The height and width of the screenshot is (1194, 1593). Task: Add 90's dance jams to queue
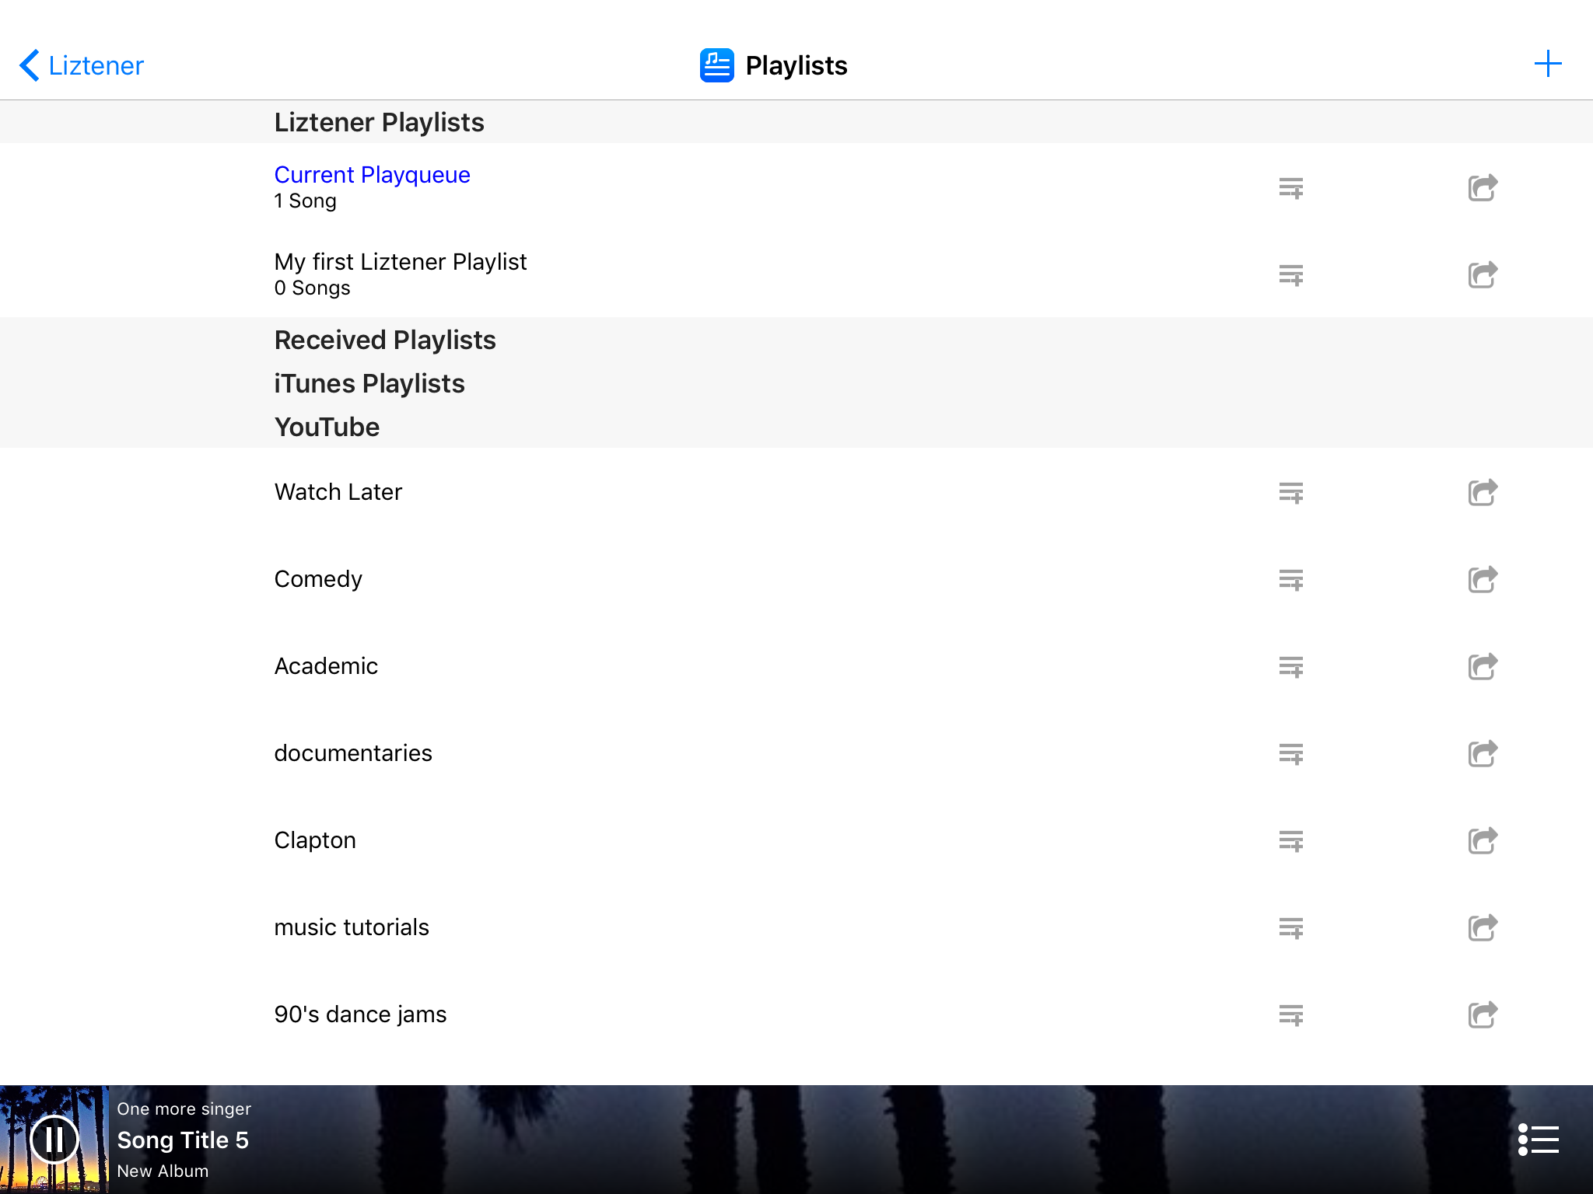click(x=1291, y=1015)
